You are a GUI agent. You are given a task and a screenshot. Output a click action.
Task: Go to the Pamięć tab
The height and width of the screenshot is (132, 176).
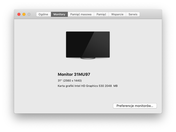pyautogui.click(x=101, y=14)
